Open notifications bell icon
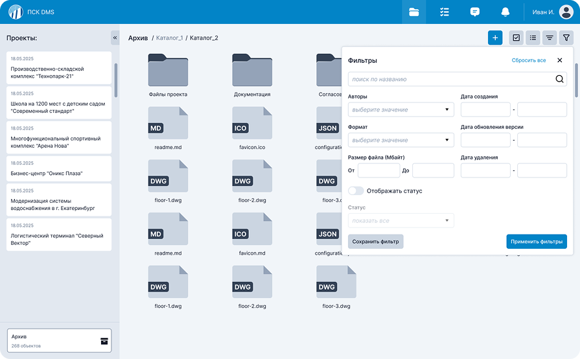This screenshot has height=359, width=580. pos(505,12)
